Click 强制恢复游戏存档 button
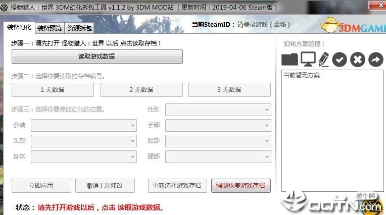This screenshot has height=215, width=386. (x=241, y=186)
